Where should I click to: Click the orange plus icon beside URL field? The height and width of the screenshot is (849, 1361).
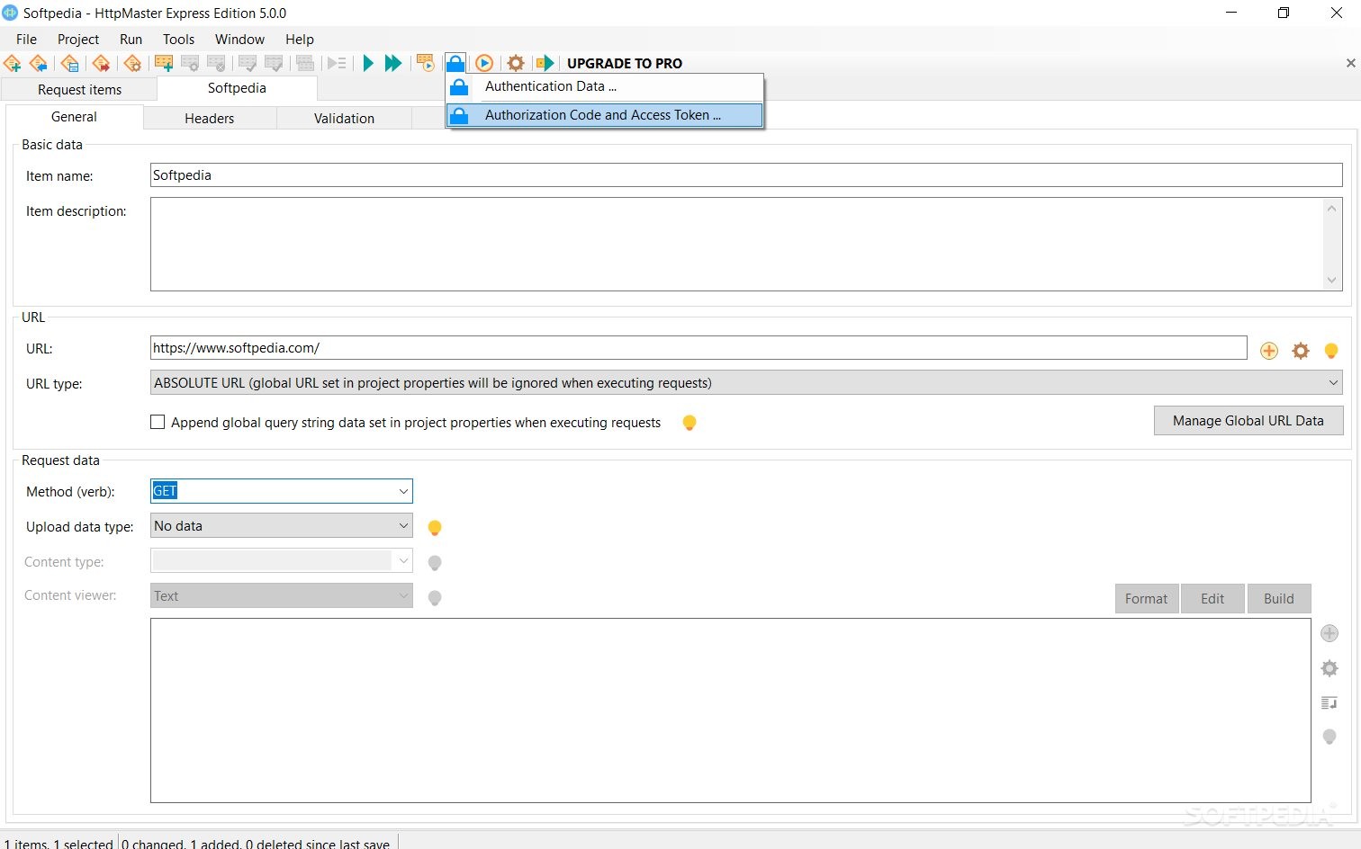pos(1269,351)
